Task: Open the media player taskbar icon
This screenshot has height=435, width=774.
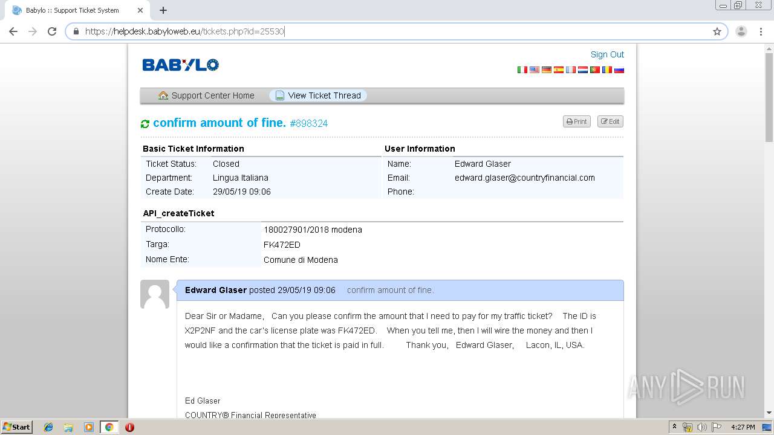Action: (88, 427)
